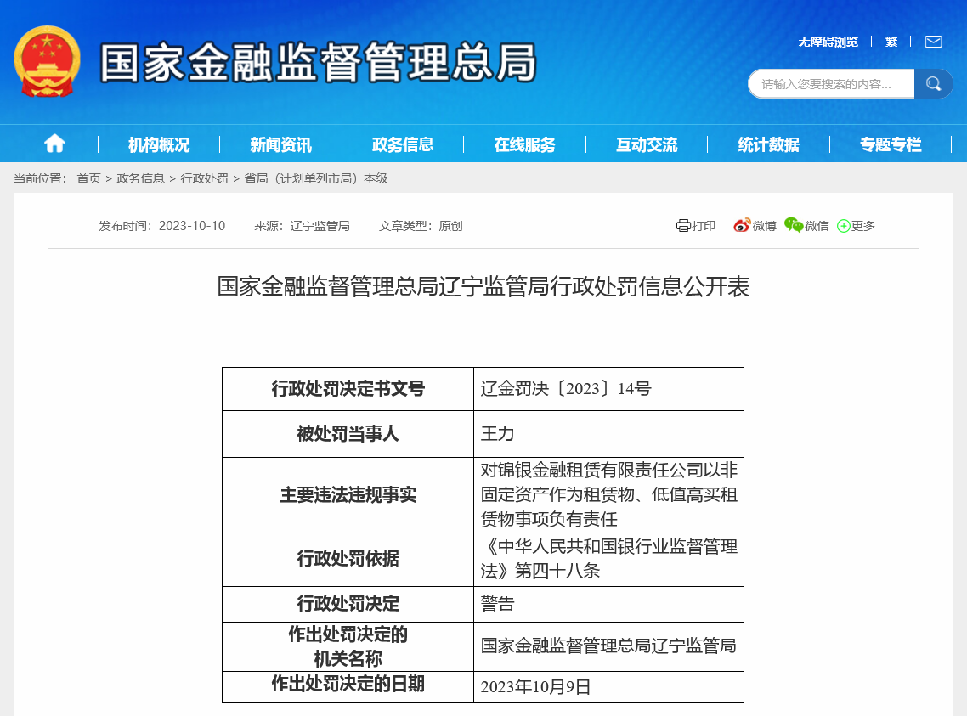This screenshot has width=967, height=716.
Task: Click the penalized party name 王力
Action: point(498,434)
